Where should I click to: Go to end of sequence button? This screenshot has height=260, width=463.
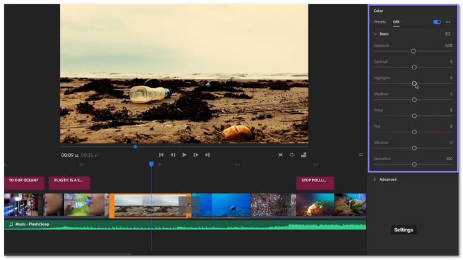click(207, 155)
